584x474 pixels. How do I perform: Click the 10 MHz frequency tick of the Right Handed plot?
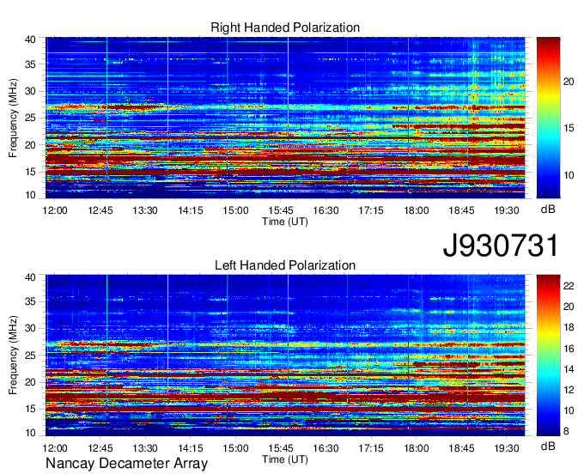point(31,195)
